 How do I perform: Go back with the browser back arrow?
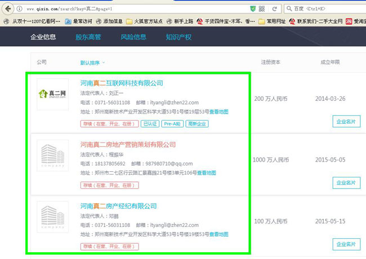pos(8,9)
